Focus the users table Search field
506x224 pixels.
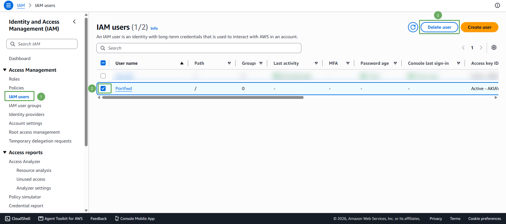point(199,48)
